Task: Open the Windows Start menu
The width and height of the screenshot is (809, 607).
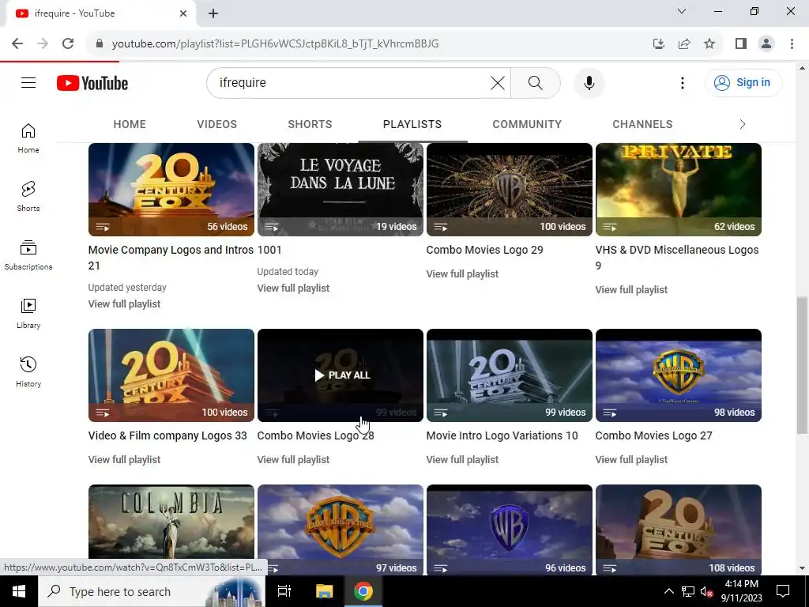Action: pos(19,591)
